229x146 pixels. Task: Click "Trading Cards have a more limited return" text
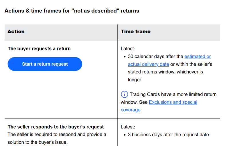(x=173, y=94)
